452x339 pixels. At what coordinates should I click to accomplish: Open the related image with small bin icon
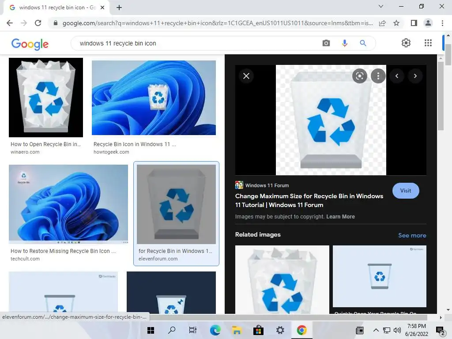pyautogui.click(x=379, y=276)
